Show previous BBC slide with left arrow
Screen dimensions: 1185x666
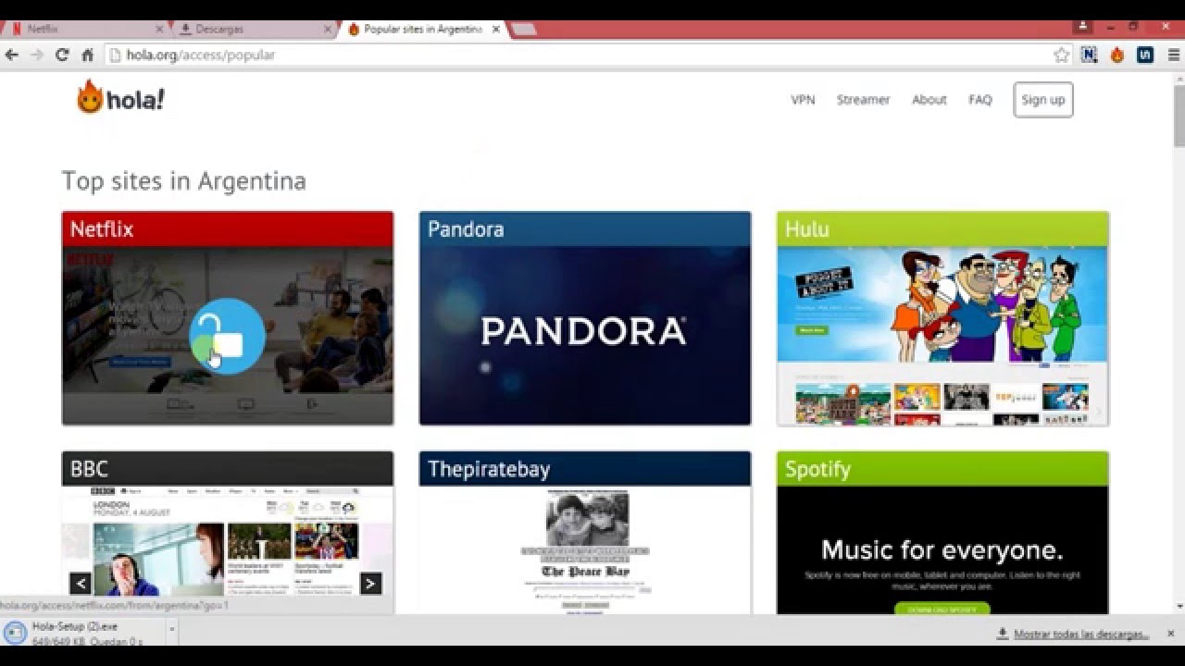point(81,583)
